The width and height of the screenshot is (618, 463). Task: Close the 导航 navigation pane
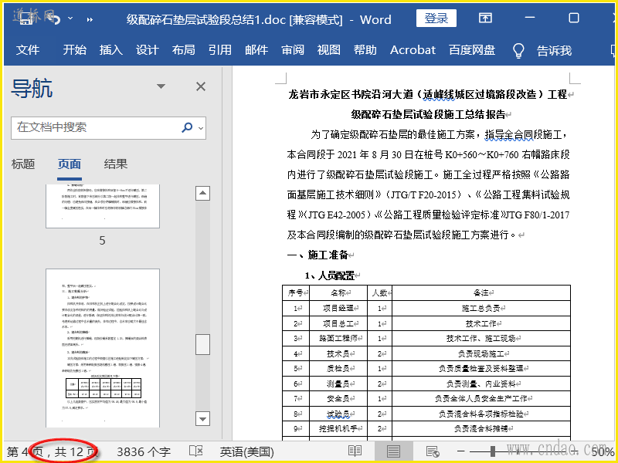point(201,86)
